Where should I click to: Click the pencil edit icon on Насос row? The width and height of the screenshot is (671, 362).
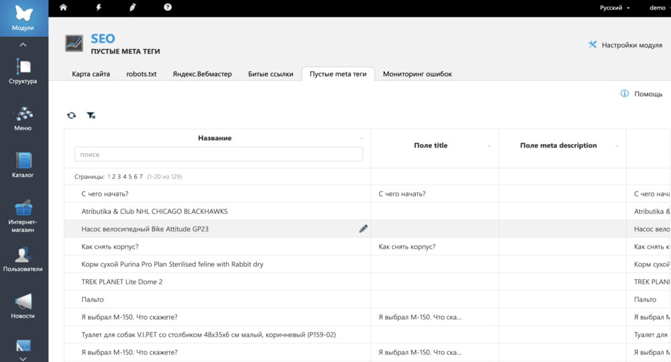tap(363, 229)
